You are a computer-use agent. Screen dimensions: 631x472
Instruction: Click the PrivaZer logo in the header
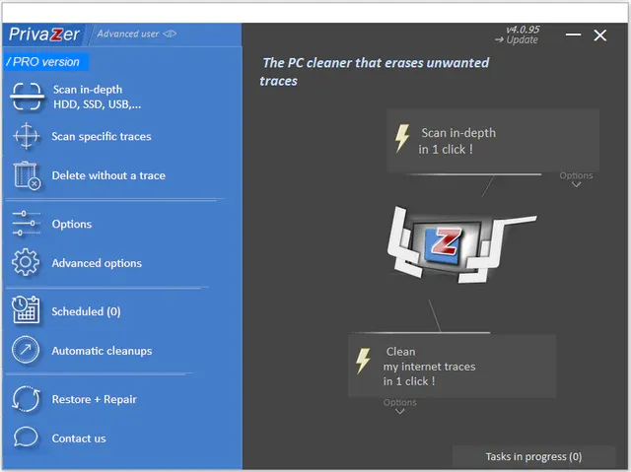click(x=44, y=34)
